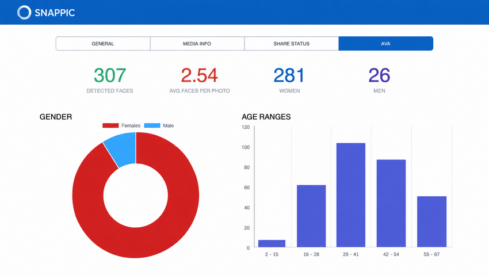489x275 pixels.
Task: Open the GENERAL tab
Action: (103, 44)
